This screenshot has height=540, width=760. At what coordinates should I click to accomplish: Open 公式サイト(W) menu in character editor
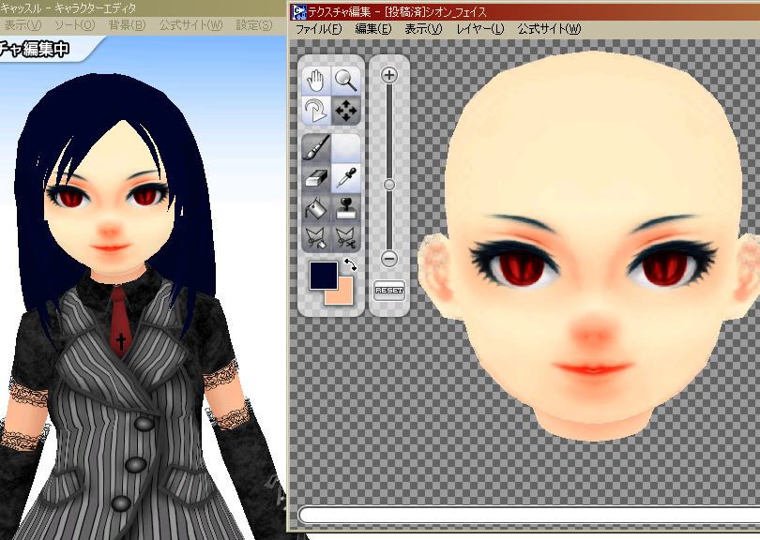[x=191, y=25]
